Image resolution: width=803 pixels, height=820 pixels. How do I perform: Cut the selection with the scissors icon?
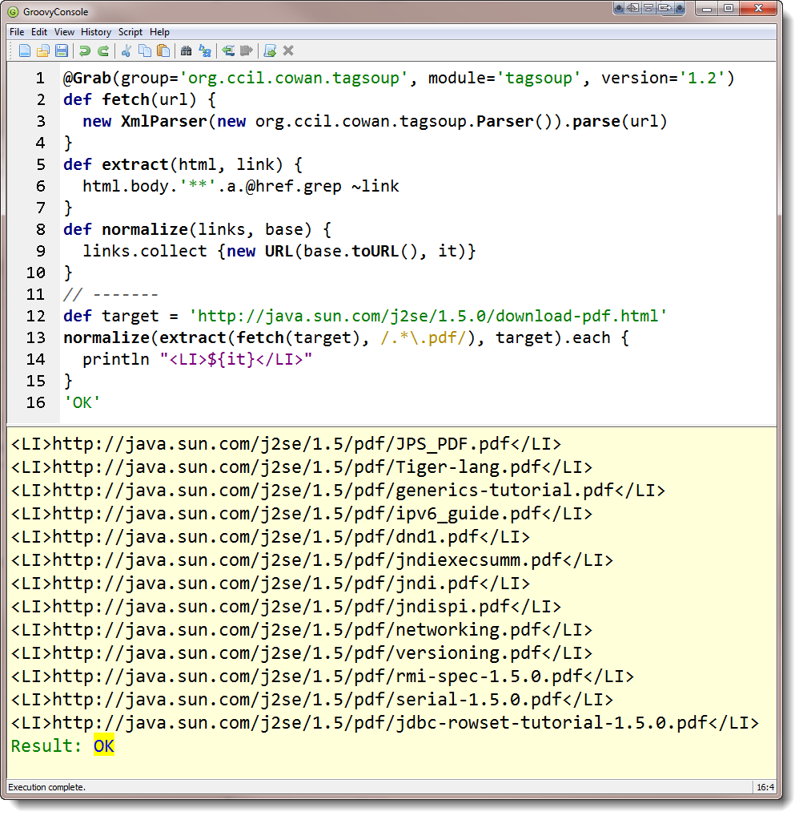tap(126, 50)
